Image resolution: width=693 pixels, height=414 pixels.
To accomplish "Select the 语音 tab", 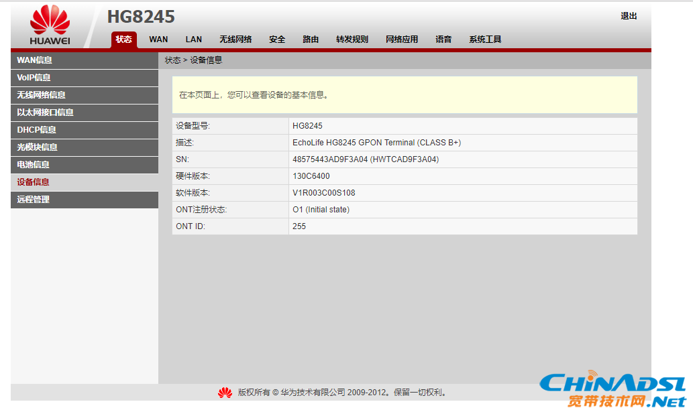I will point(443,40).
